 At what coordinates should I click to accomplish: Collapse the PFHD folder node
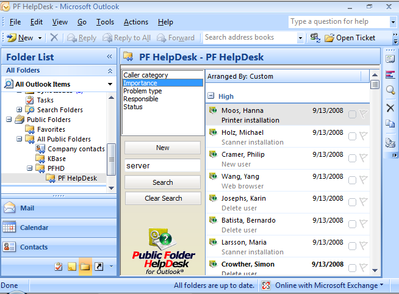coord(30,168)
